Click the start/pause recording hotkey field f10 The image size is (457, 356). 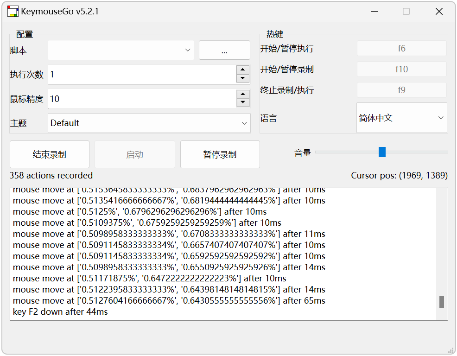[x=401, y=69]
